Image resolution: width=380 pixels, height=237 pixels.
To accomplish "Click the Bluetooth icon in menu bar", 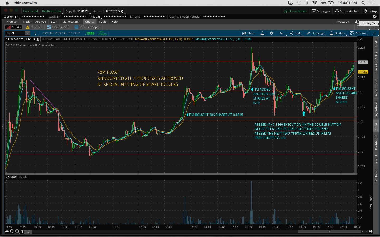I will coord(307,3).
